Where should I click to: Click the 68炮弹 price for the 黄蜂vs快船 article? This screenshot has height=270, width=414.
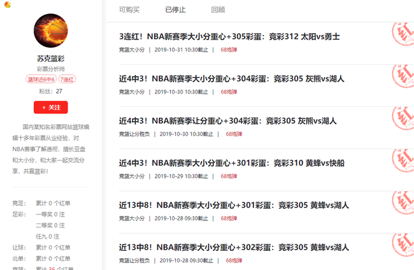click(x=229, y=176)
